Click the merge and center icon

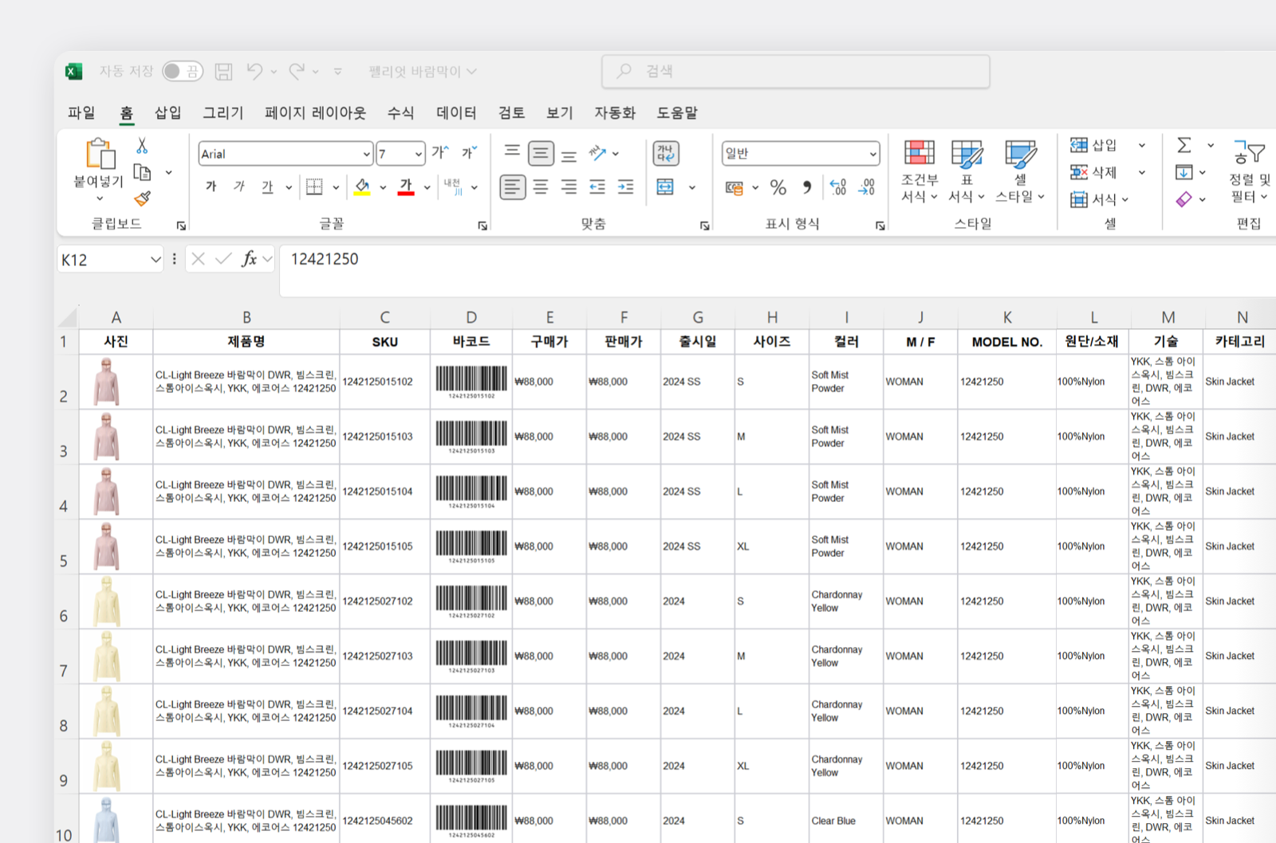tap(665, 187)
